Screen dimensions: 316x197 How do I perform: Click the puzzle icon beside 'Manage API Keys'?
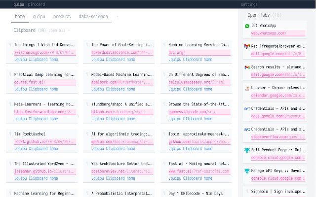pos(247,171)
